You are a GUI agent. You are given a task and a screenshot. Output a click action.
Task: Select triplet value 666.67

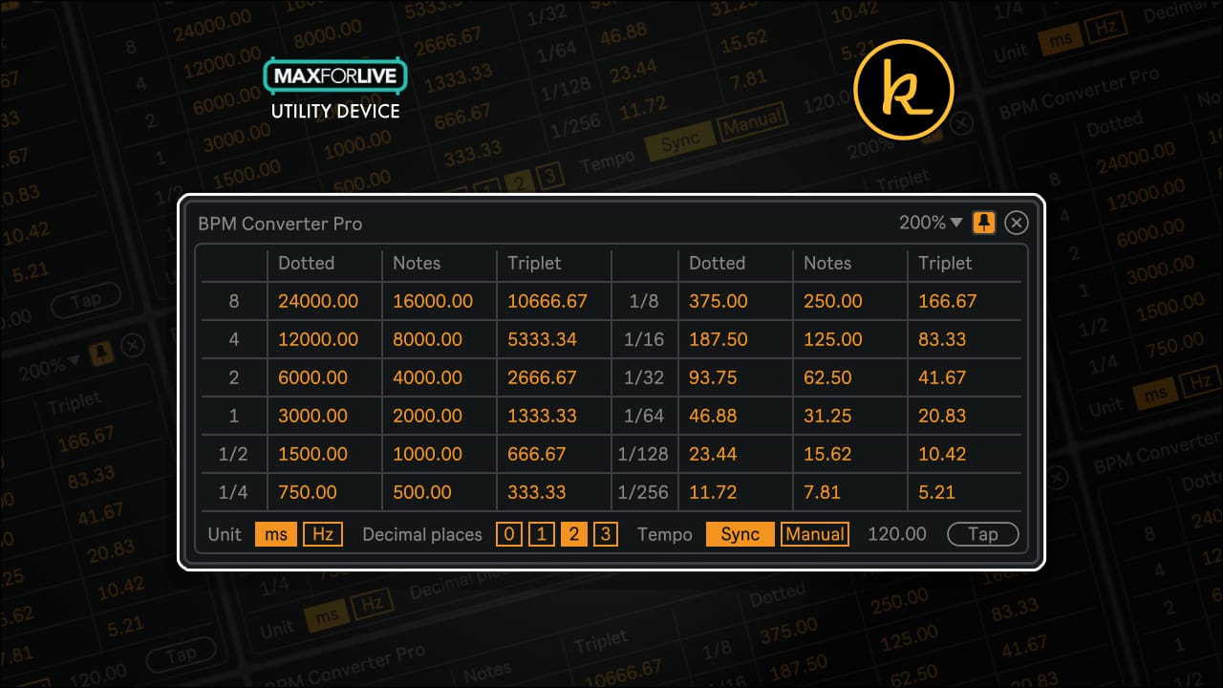tap(537, 454)
